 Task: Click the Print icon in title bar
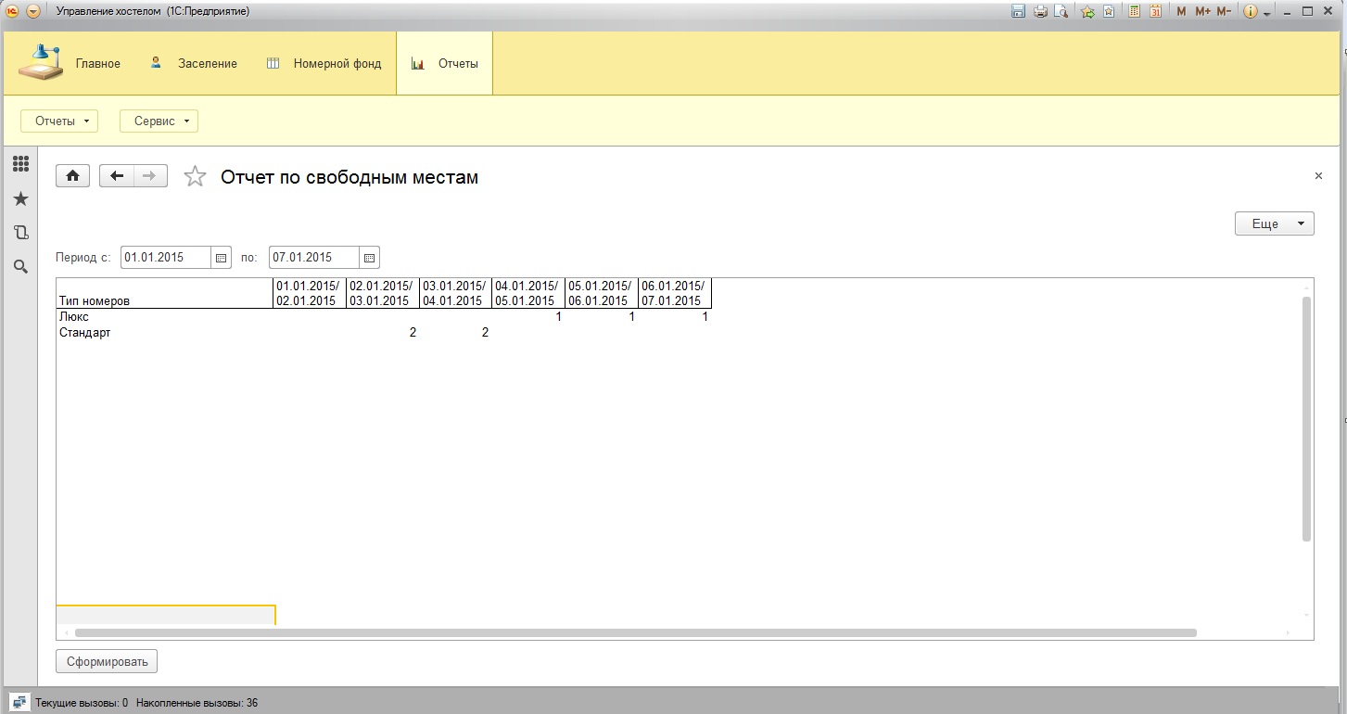click(1040, 11)
